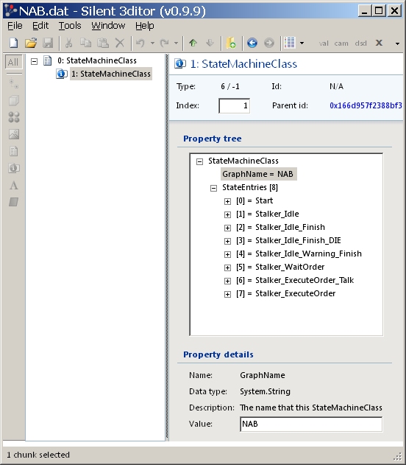The height and width of the screenshot is (465, 406).
Task: Open the Window menu
Action: (x=108, y=26)
